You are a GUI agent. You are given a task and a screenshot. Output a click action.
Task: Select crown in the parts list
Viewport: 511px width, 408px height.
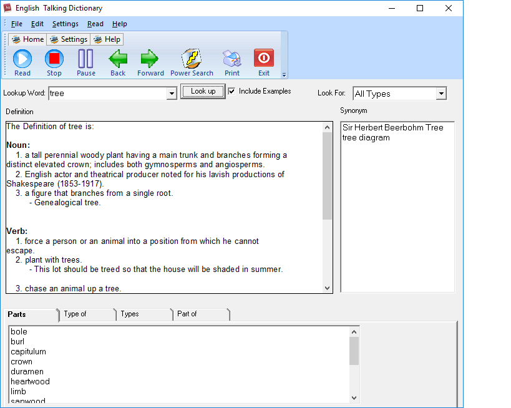[21, 362]
